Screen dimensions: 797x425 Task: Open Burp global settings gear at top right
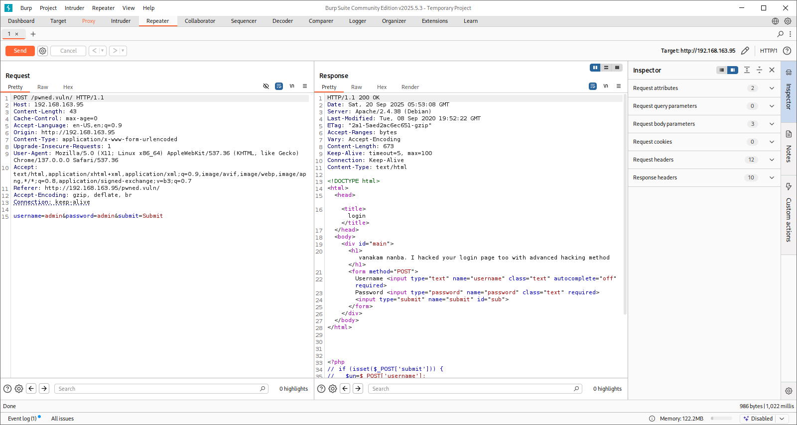pos(788,21)
